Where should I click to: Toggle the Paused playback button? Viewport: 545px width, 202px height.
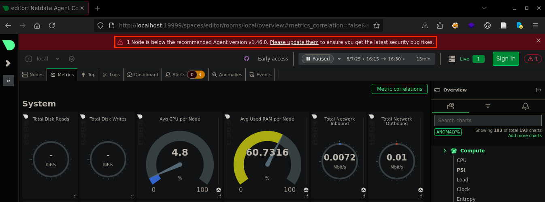tap(318, 59)
